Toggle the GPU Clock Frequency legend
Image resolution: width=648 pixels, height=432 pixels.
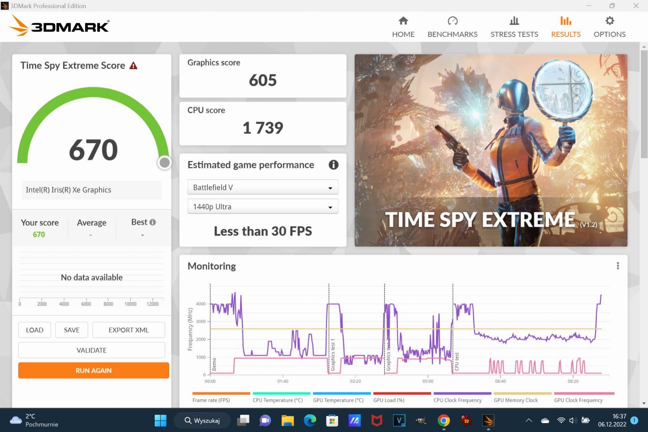point(584,397)
